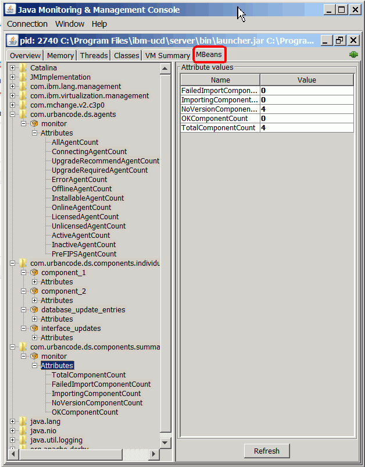Click the tree scroll up arrow
Image resolution: width=365 pixels, height=467 pixels.
tap(165, 69)
